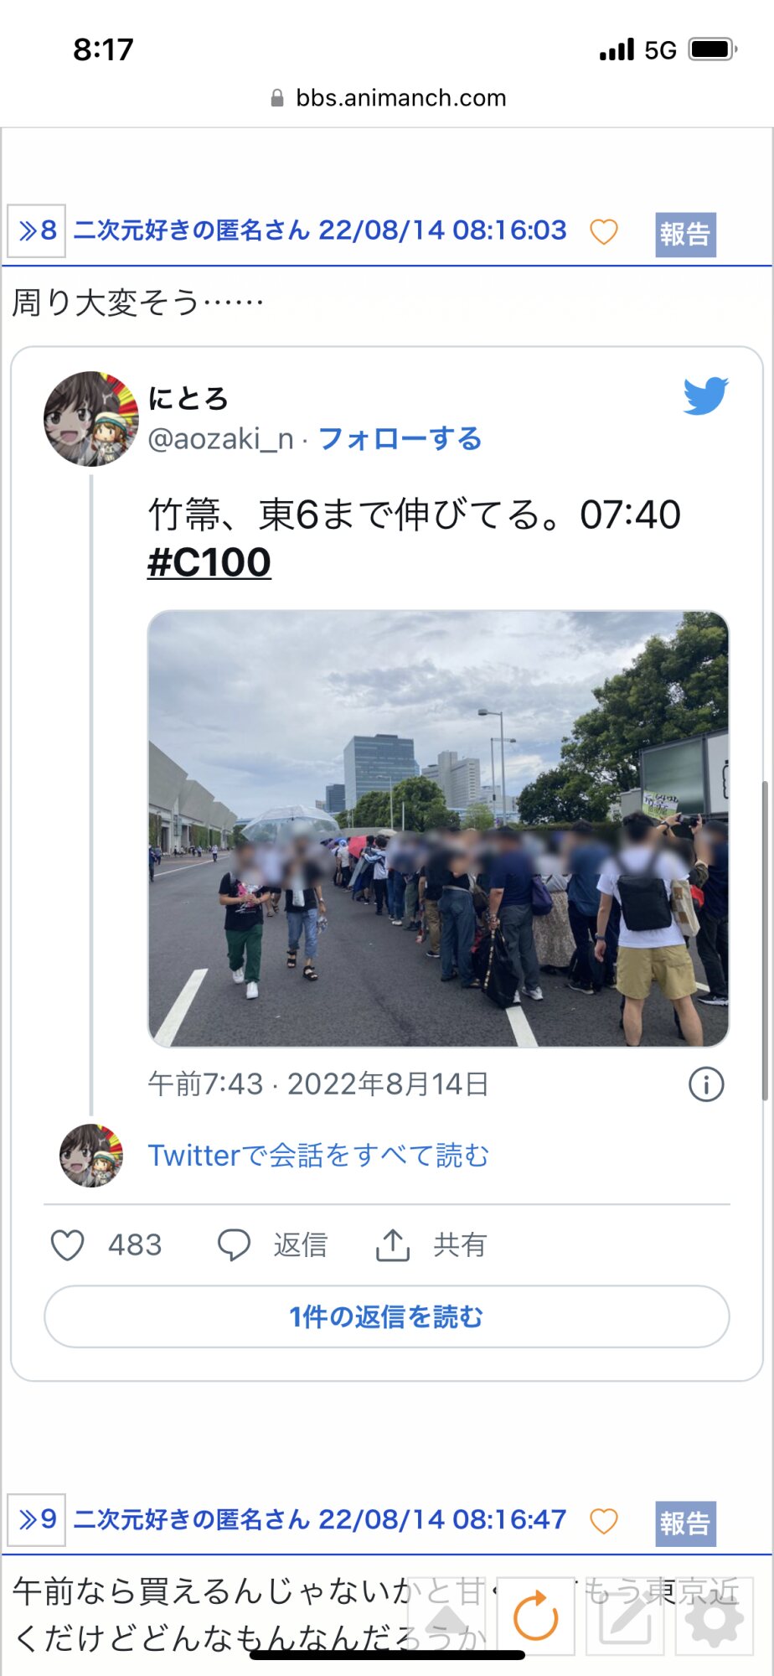
Task: Open the tweet info circle icon
Action: pos(706,1084)
